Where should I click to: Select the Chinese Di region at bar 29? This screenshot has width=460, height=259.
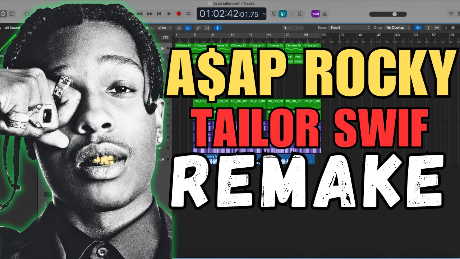312,46
